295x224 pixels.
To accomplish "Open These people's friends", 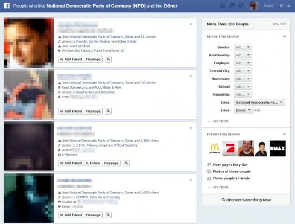I will coord(231,178).
